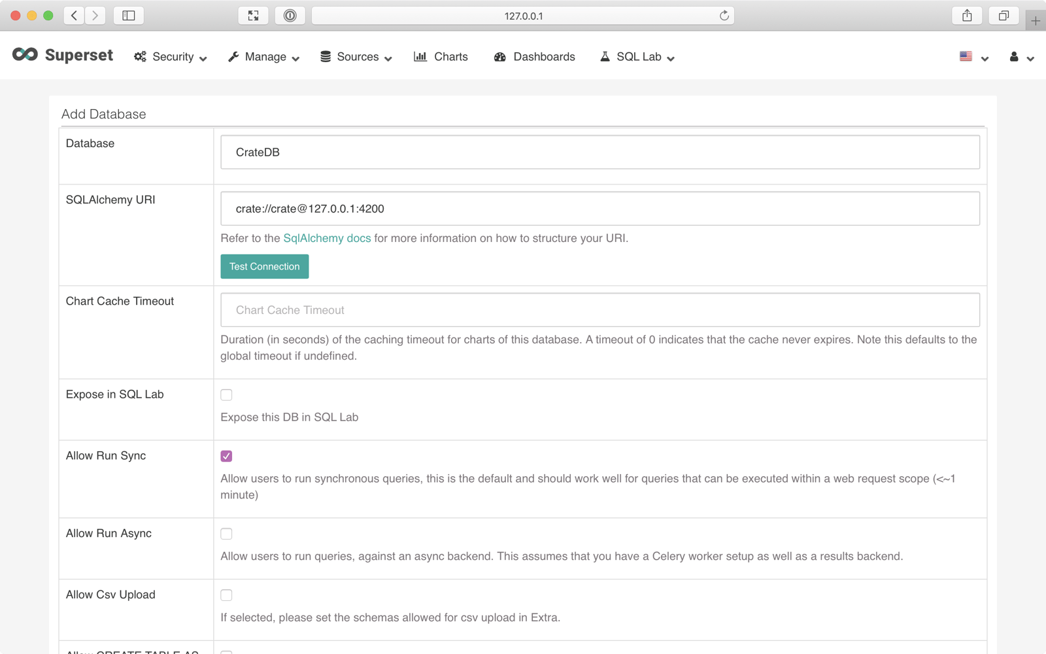
Task: Check the Allow Csv Upload checkbox
Action: tap(226, 595)
